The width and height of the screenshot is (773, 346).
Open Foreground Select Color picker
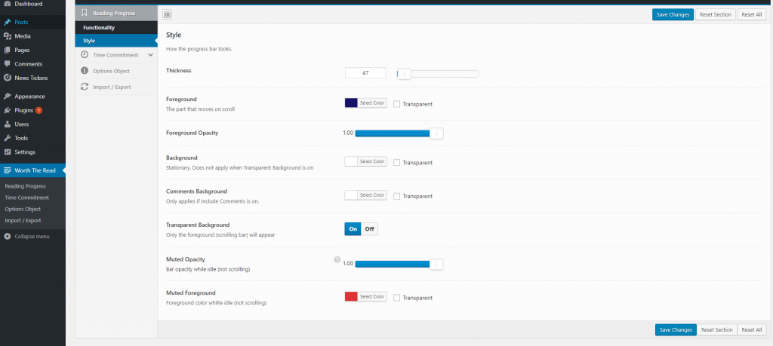coord(371,103)
